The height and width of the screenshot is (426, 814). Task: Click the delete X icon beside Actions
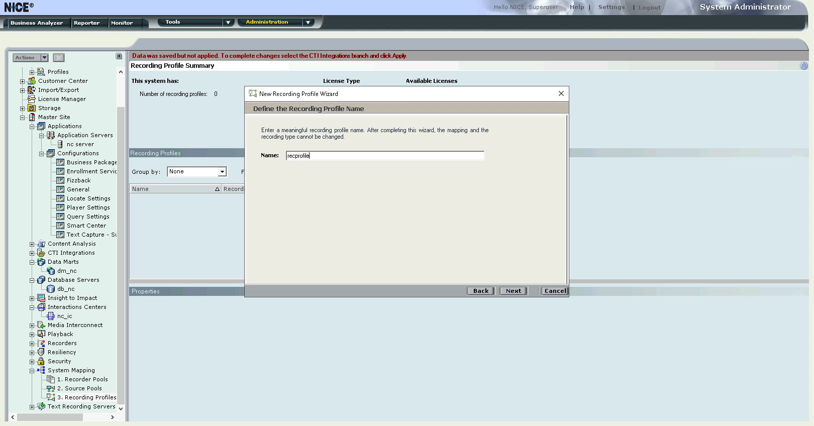pyautogui.click(x=59, y=58)
